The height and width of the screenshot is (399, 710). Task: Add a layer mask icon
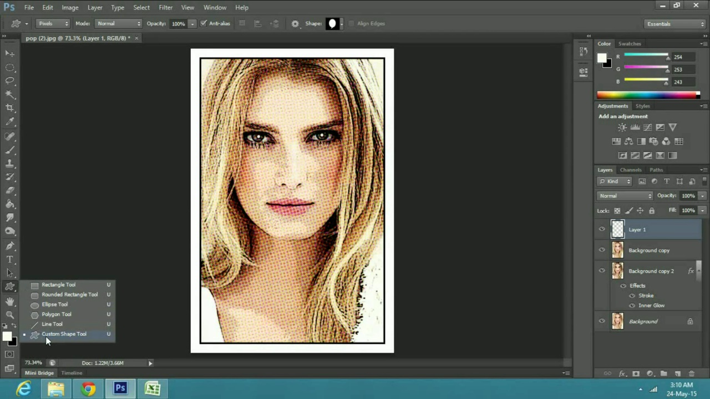click(636, 374)
